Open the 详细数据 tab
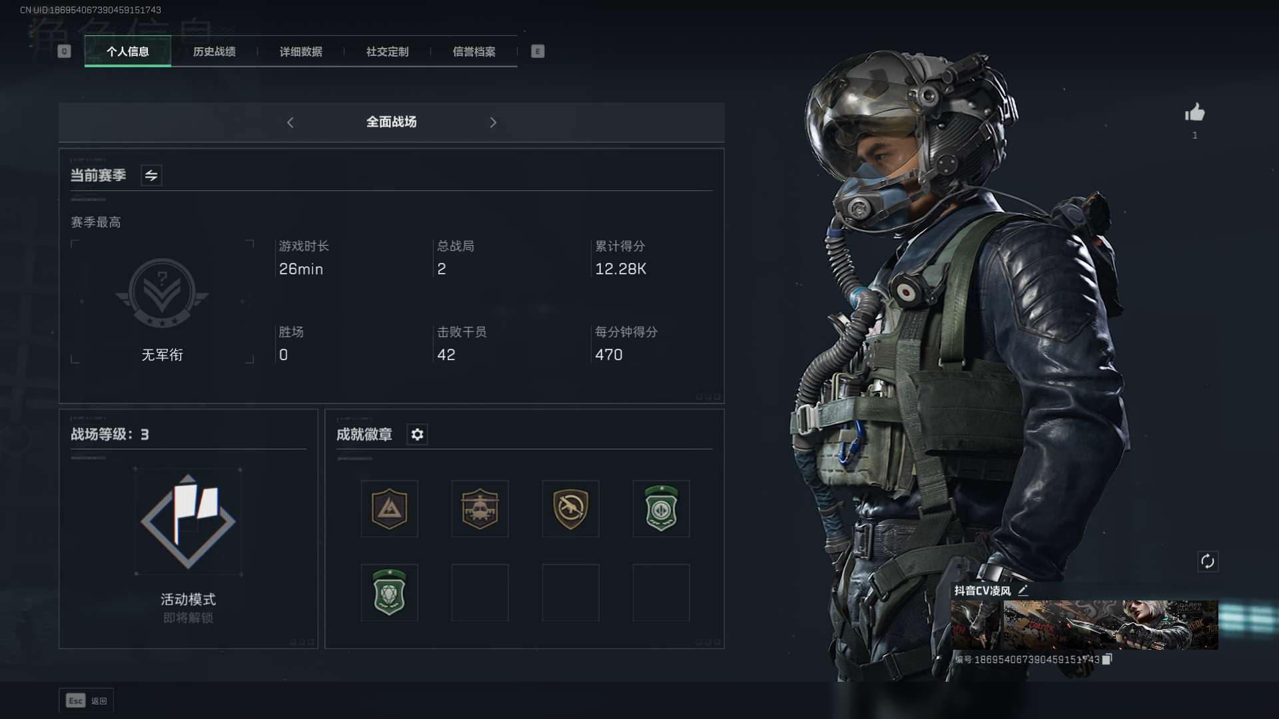1279x719 pixels. pos(300,51)
